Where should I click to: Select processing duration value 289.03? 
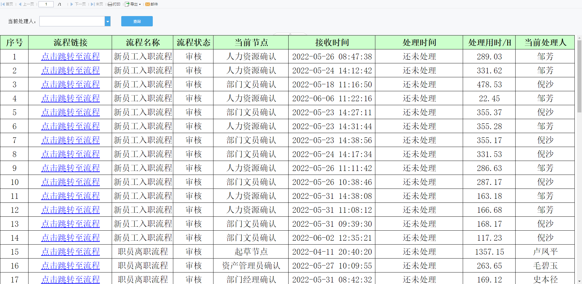pyautogui.click(x=489, y=57)
